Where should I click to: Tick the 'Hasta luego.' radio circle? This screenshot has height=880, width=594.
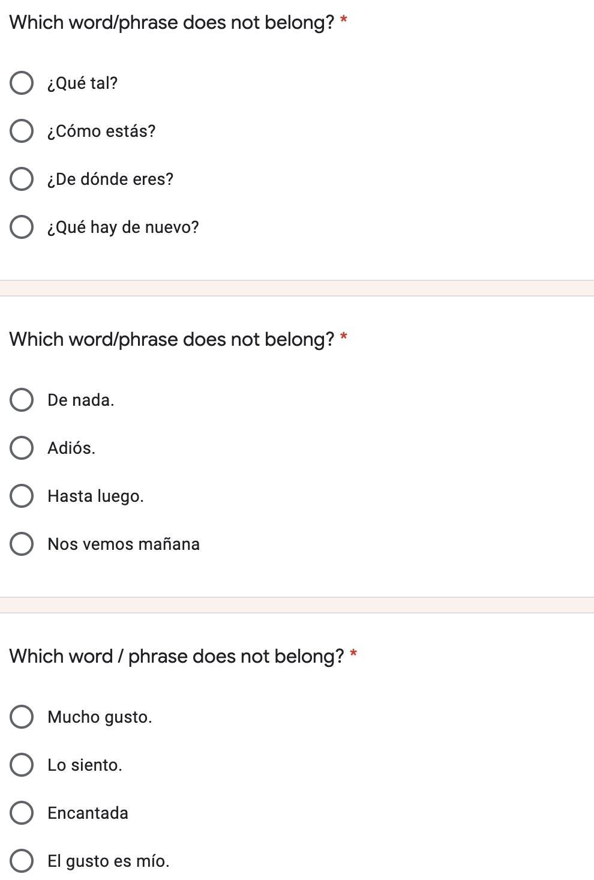(22, 496)
